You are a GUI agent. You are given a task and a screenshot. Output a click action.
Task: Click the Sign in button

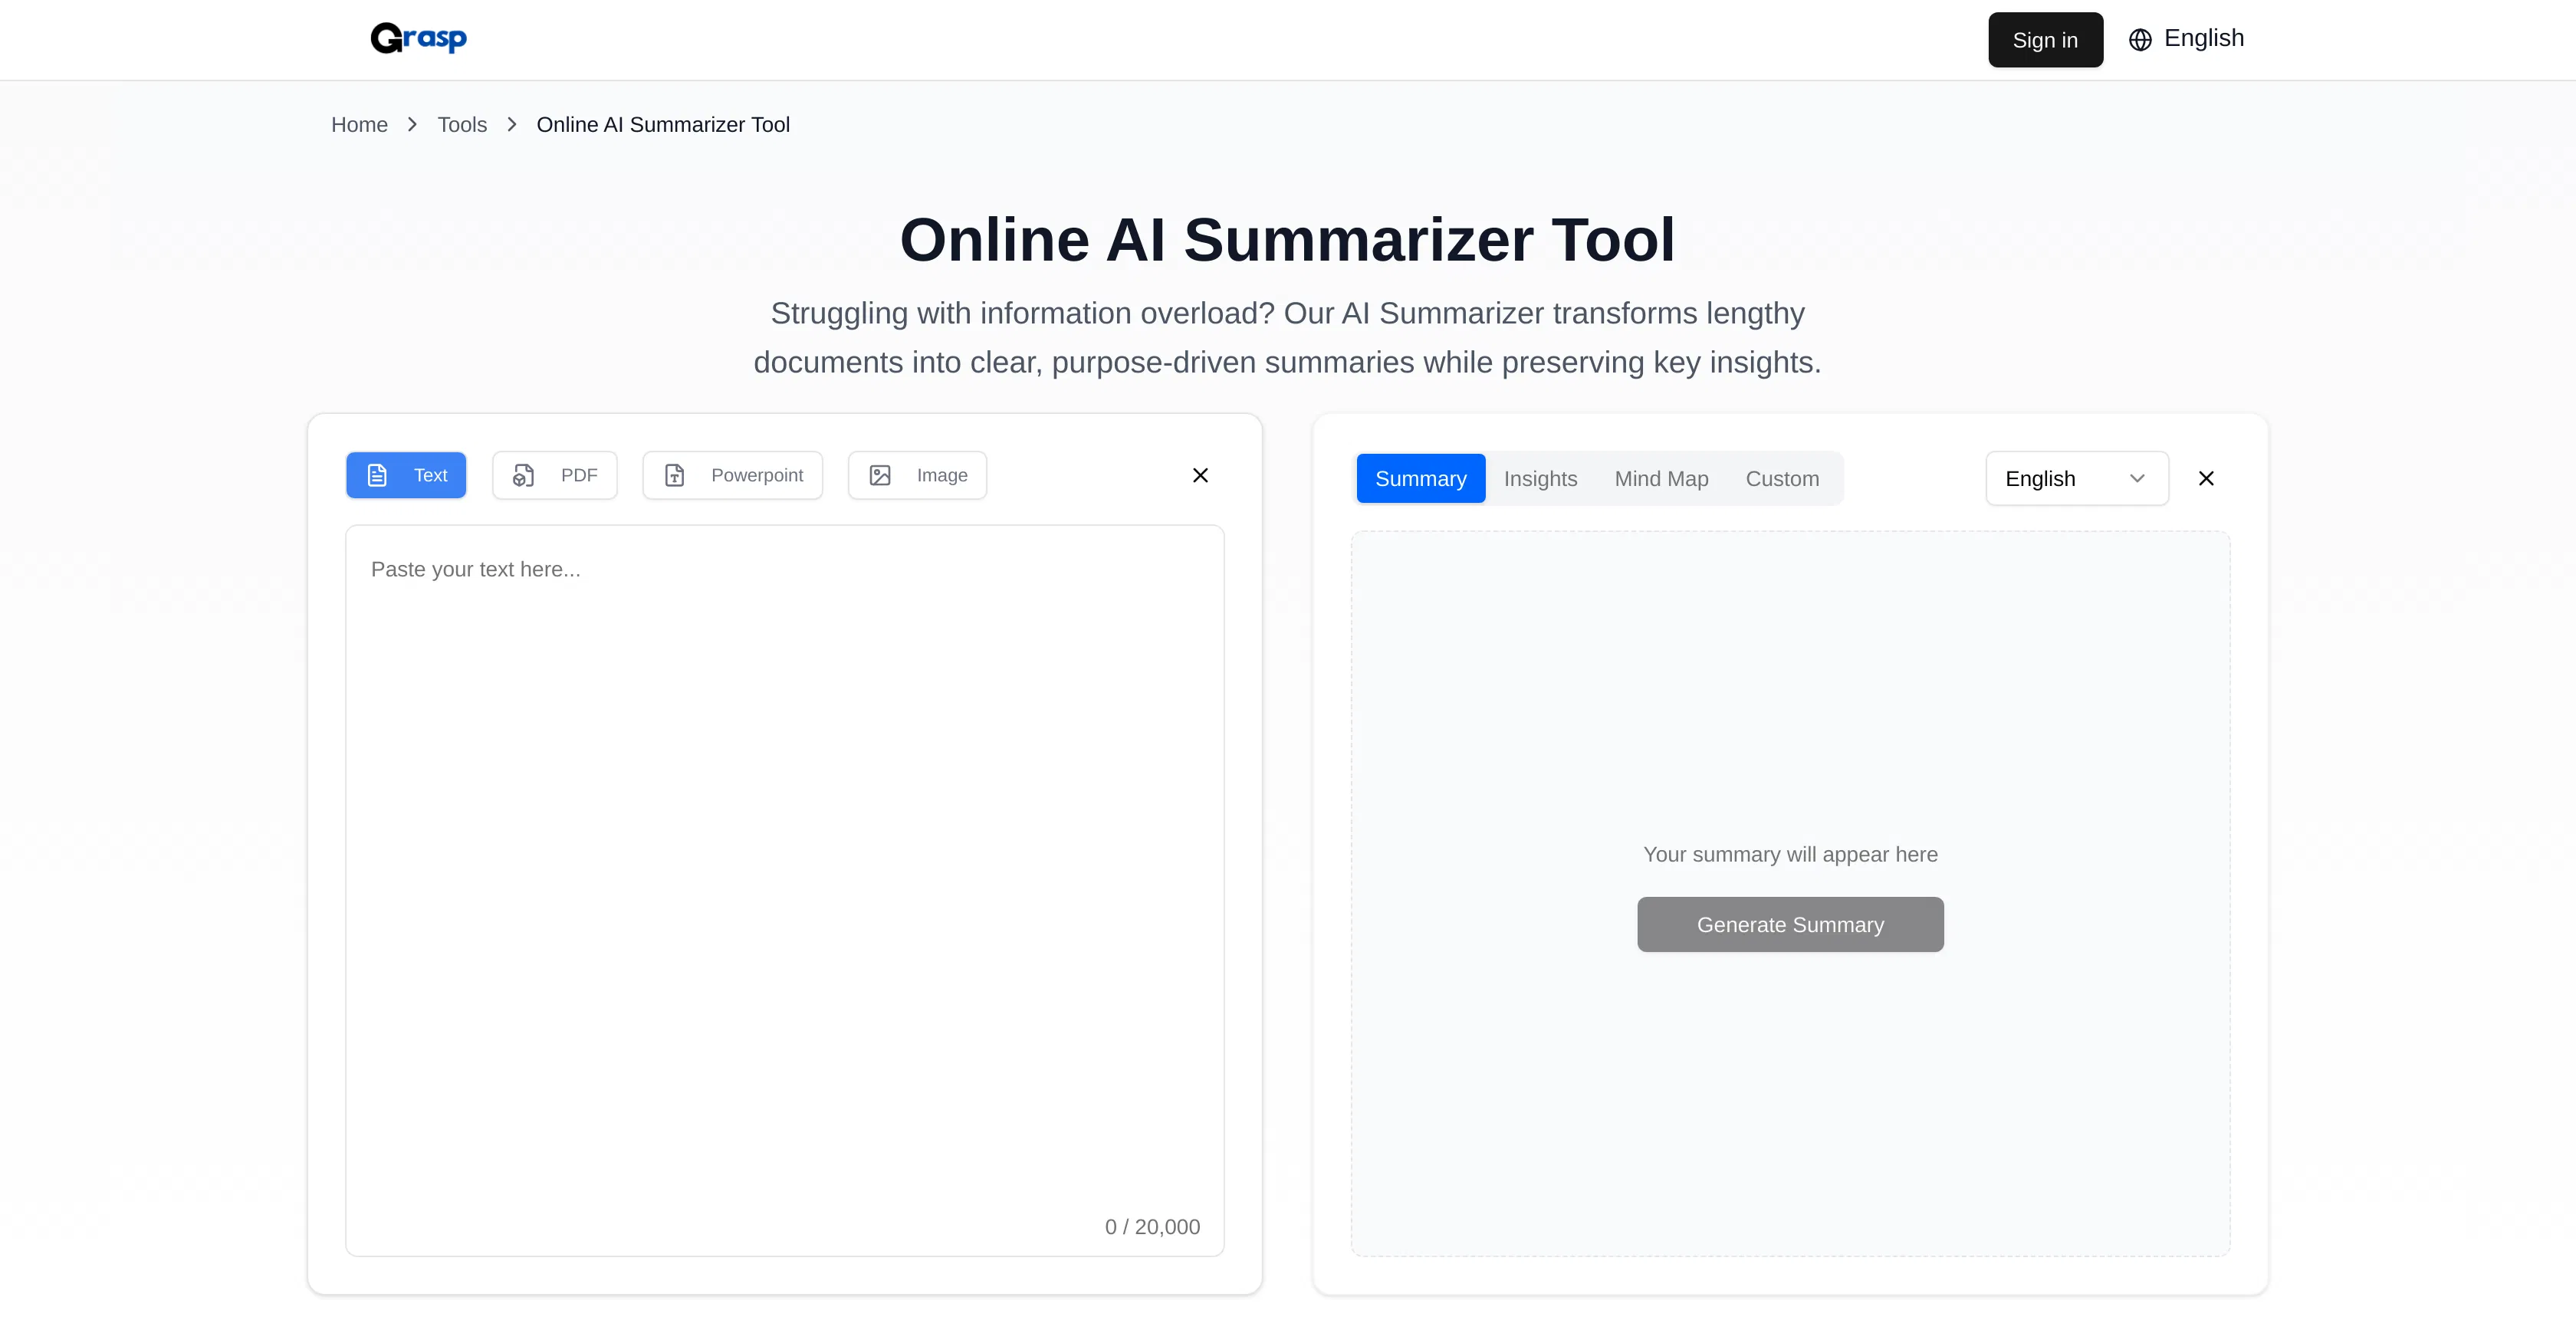click(2045, 39)
